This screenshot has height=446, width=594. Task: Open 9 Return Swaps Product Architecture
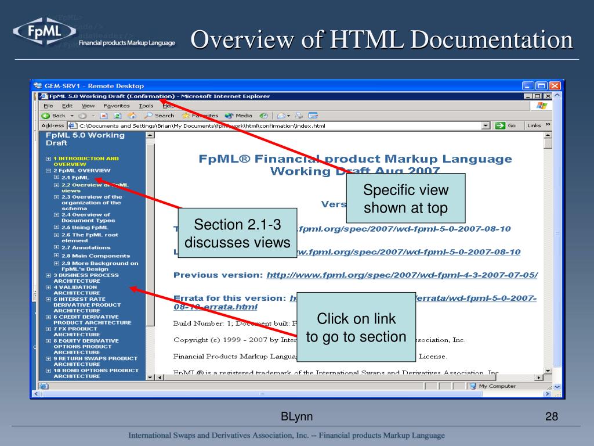(96, 361)
